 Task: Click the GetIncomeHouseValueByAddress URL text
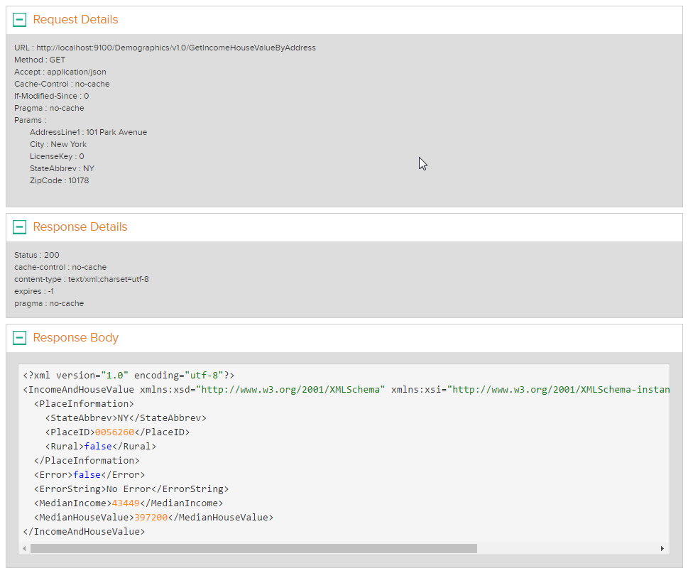click(x=165, y=47)
